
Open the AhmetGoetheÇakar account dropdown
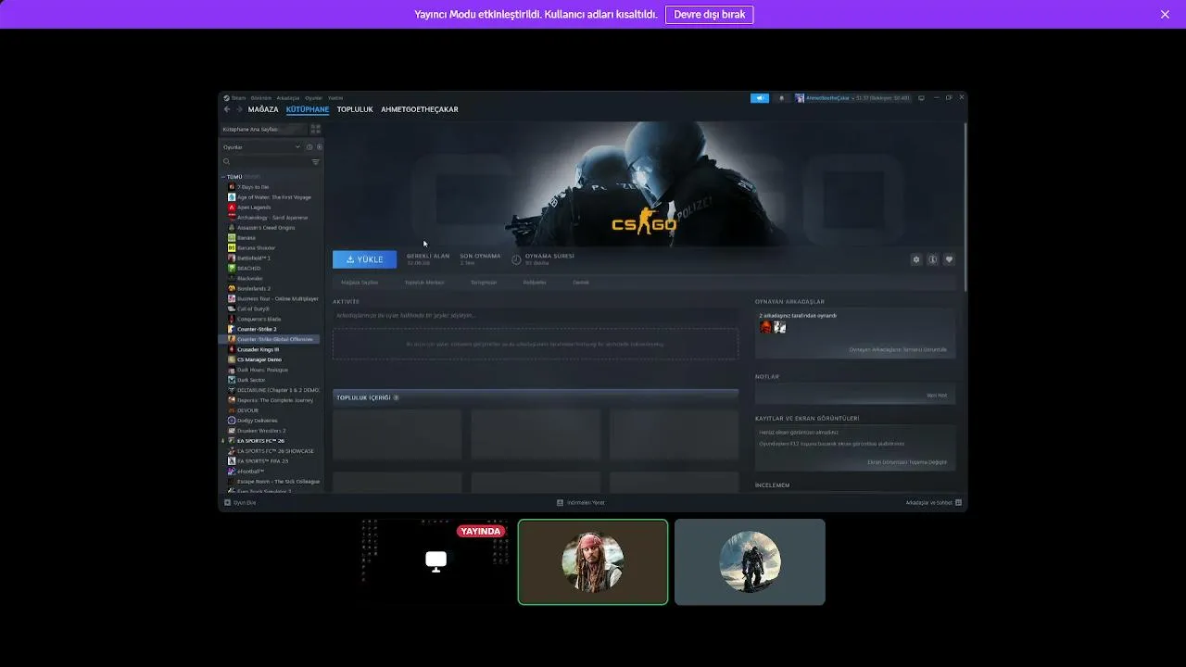(x=853, y=97)
